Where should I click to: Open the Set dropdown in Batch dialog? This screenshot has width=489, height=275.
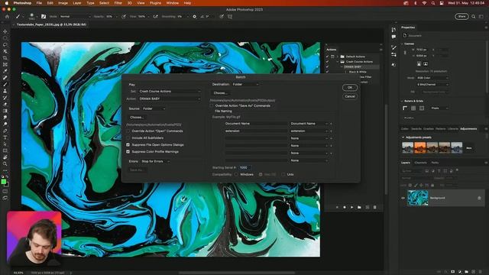coord(170,92)
